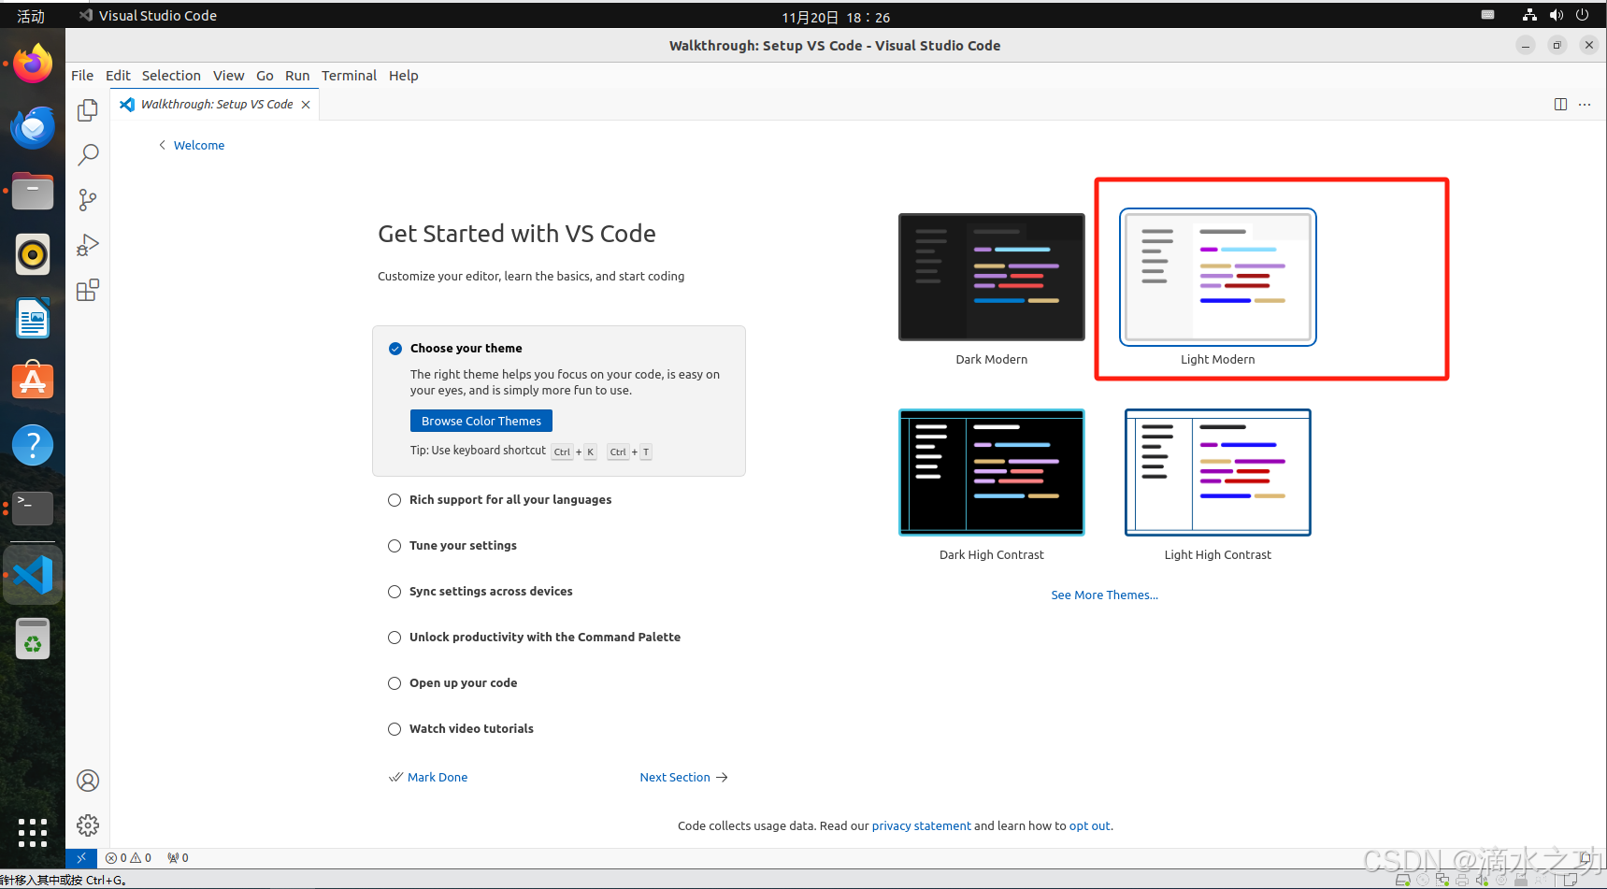
Task: Click the Activities button in top bar
Action: click(x=31, y=16)
